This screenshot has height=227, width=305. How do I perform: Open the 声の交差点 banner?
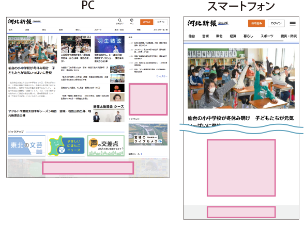[106, 145]
